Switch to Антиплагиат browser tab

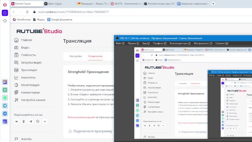[126, 4]
